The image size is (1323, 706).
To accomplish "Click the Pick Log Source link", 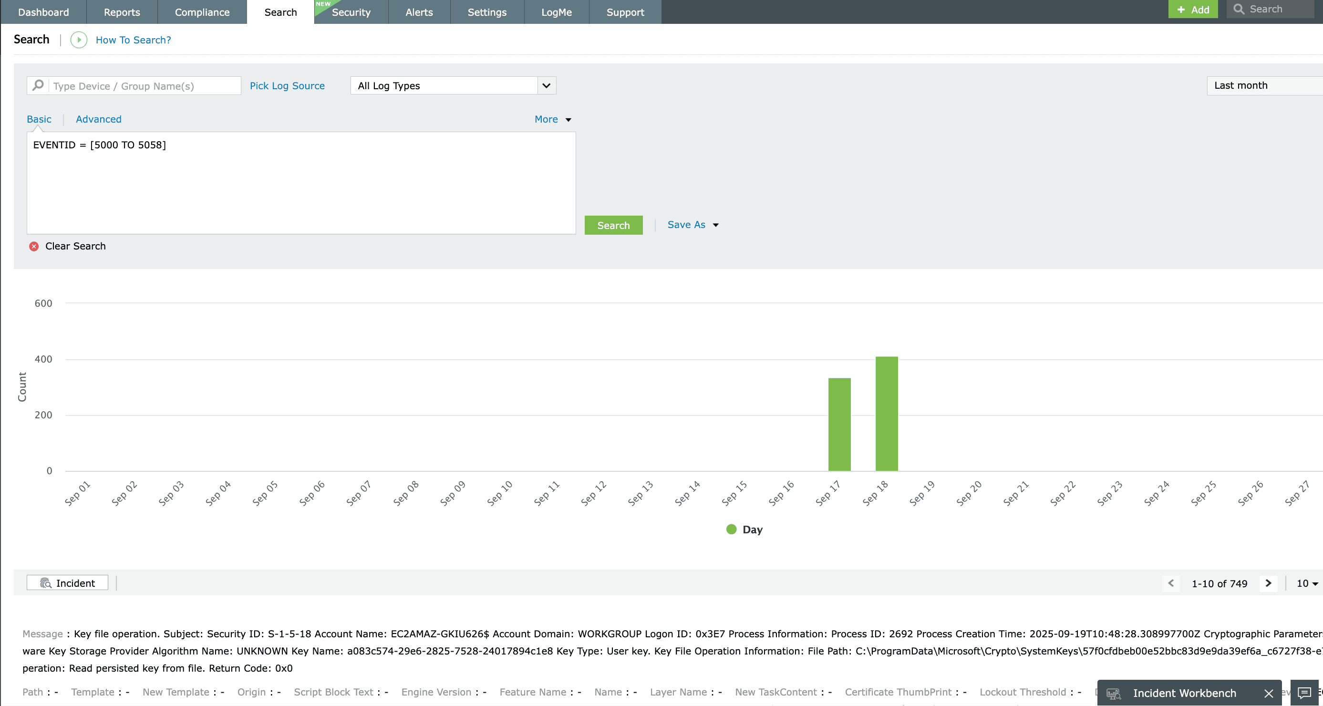I will (x=287, y=86).
